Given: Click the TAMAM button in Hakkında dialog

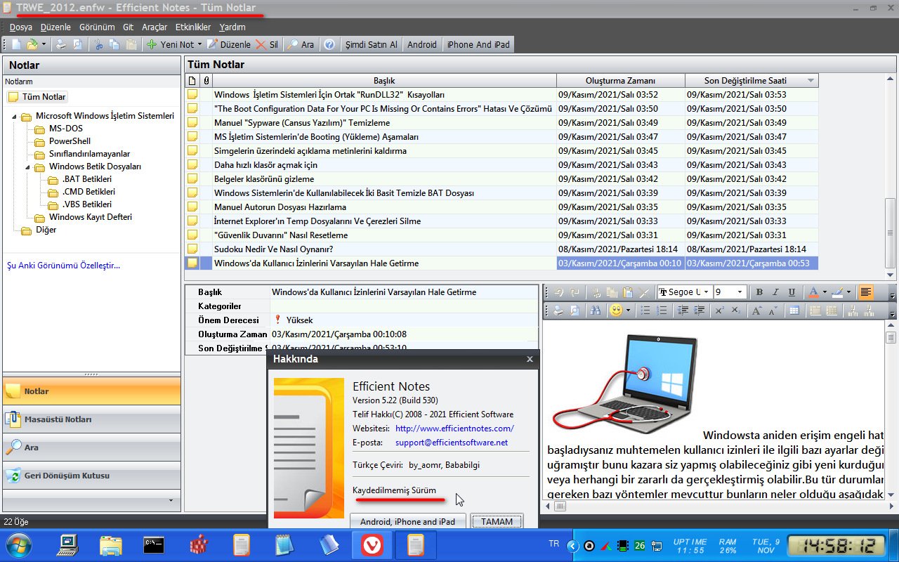Looking at the screenshot, I should pos(497,521).
